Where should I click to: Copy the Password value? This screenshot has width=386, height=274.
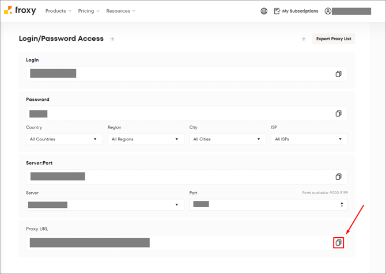[x=338, y=113]
